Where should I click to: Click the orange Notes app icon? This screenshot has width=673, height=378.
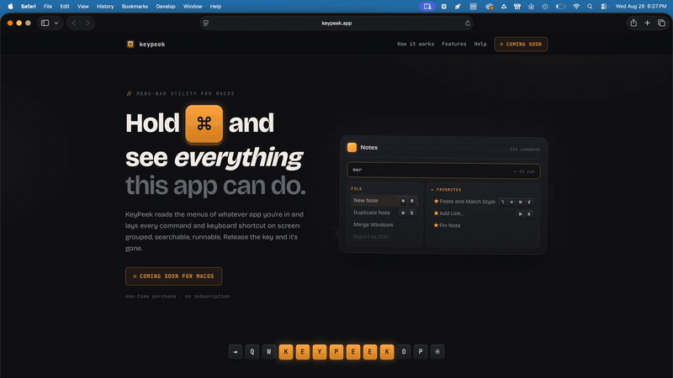[x=352, y=148]
